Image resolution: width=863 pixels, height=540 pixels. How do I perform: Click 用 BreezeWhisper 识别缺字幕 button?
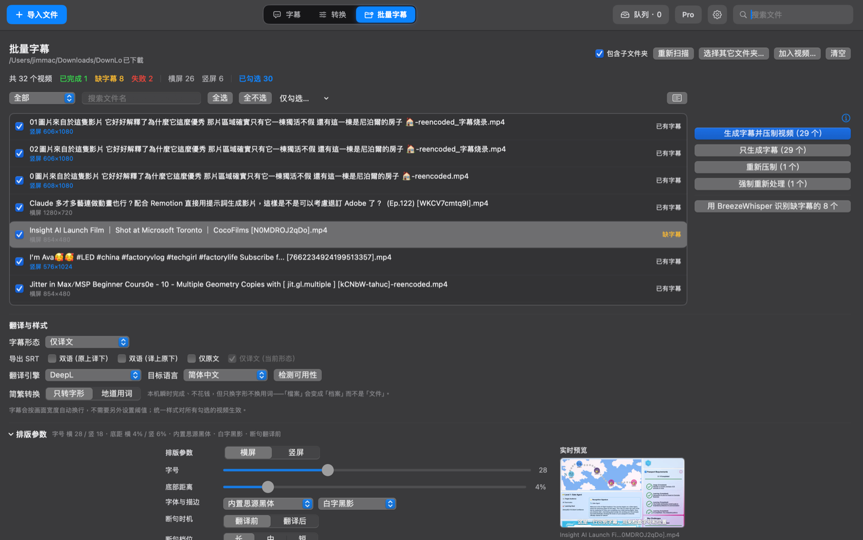pos(772,206)
